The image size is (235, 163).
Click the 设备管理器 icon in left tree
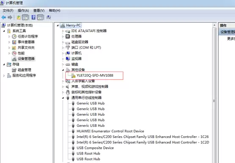click(14, 59)
